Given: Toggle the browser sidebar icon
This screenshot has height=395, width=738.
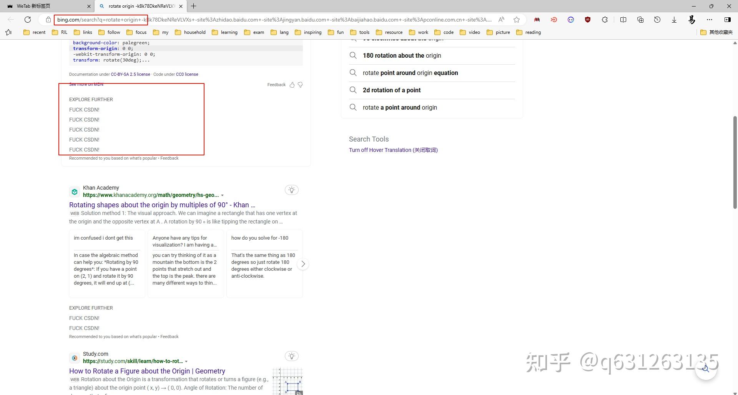Looking at the screenshot, I should click(728, 20).
